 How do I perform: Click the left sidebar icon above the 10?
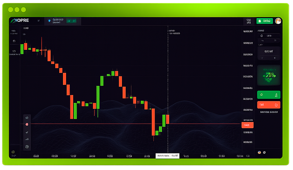pyautogui.click(x=14, y=41)
